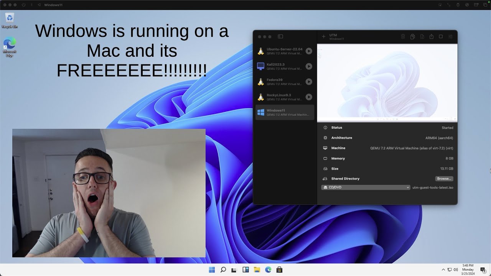Viewport: 491px width, 276px height.
Task: Select Fedora39 in the VM list
Action: click(x=285, y=82)
